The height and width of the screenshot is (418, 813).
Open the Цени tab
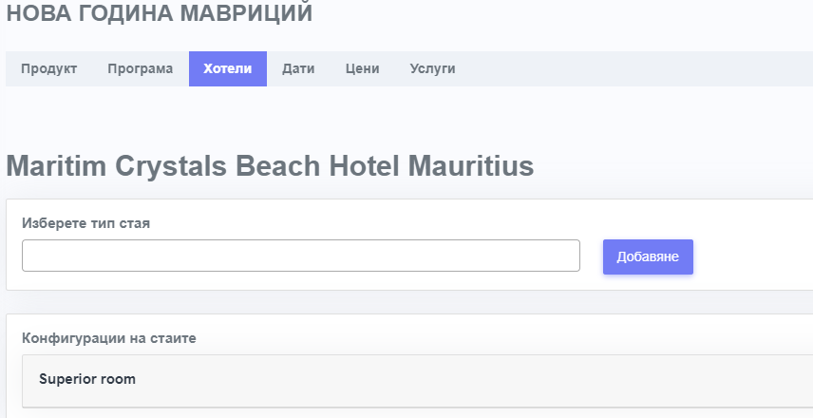click(x=362, y=69)
